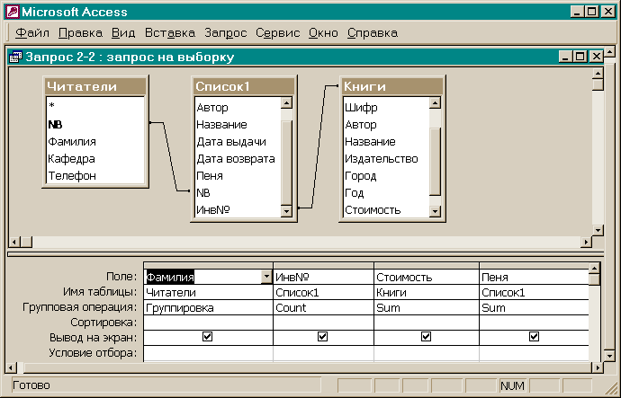
Task: Click Имя таблицы cell showing Книги
Action: click(427, 293)
